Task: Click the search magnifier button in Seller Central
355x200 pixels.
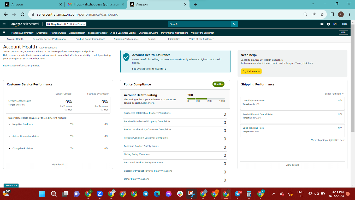Action: click(x=234, y=24)
